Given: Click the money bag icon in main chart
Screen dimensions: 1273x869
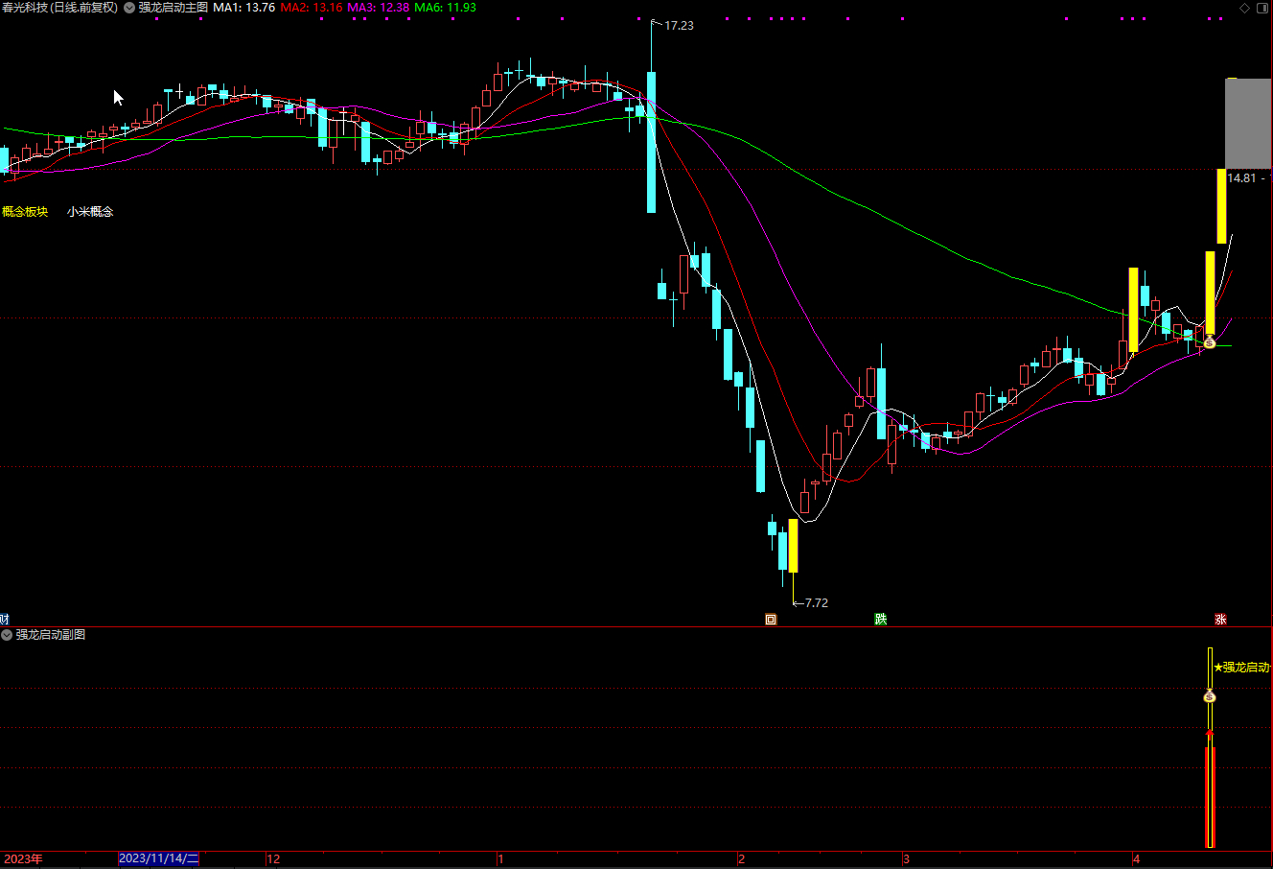Looking at the screenshot, I should 1210,342.
